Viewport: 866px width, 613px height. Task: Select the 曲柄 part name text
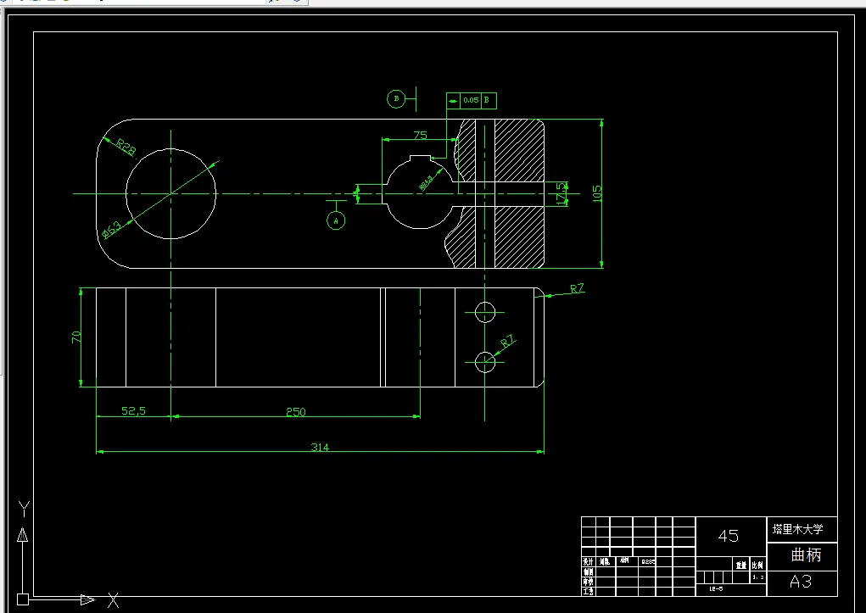tap(806, 555)
